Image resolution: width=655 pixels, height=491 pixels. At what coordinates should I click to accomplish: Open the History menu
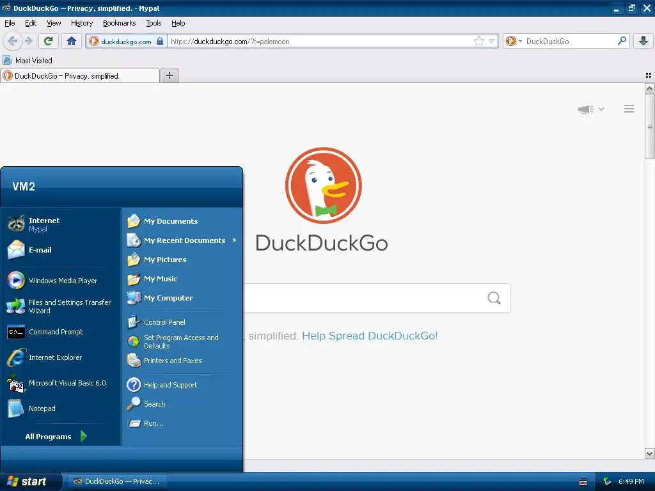pos(81,23)
